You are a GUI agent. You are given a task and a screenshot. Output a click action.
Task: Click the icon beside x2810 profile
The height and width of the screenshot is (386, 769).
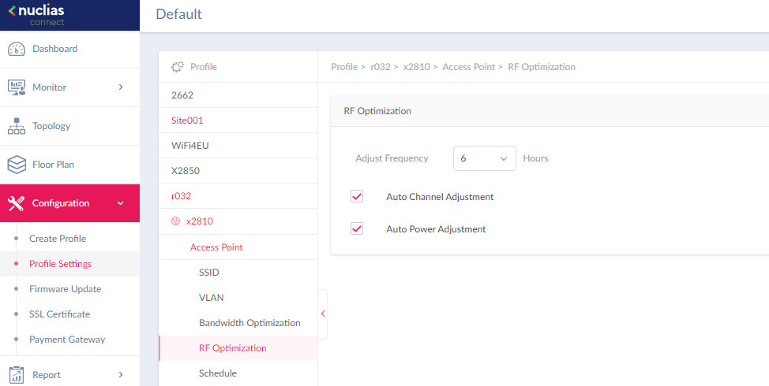pyautogui.click(x=175, y=221)
